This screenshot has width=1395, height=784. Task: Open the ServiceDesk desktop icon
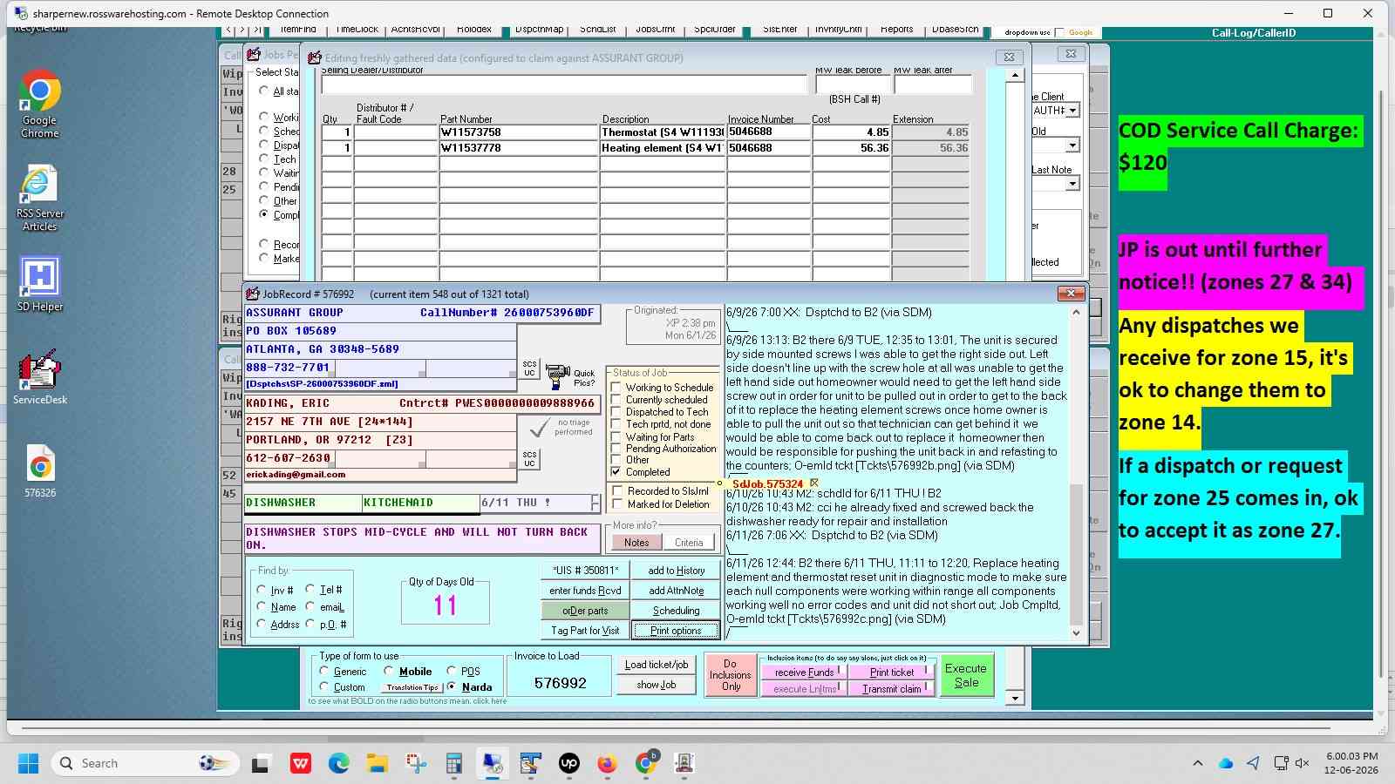tap(40, 377)
